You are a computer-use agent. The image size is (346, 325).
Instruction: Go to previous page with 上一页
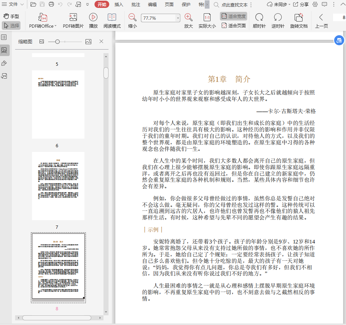coord(321,20)
